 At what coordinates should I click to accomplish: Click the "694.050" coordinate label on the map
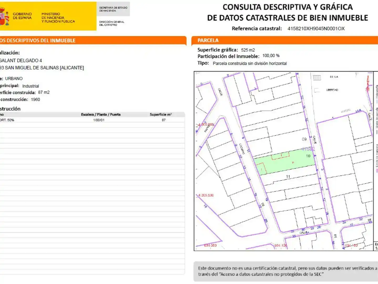(210, 245)
